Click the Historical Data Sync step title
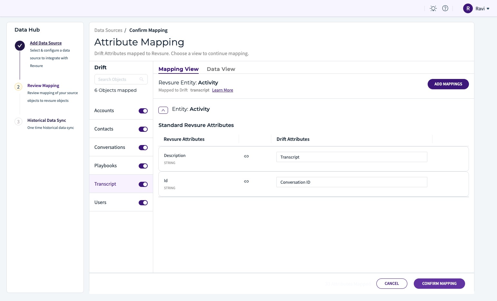Screen dimensions: 497x301 [47, 120]
